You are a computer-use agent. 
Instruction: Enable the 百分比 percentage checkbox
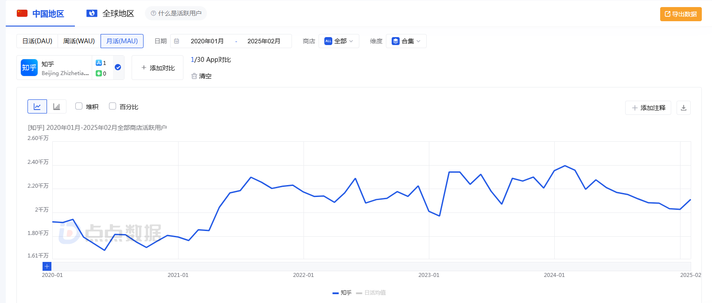point(113,106)
